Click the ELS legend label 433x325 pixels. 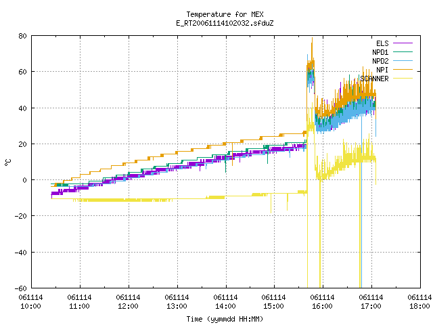pos(382,43)
